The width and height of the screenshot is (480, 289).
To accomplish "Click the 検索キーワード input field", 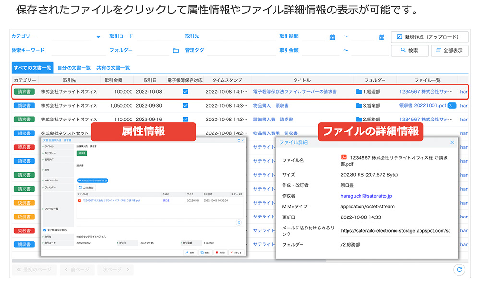I will tap(77, 50).
